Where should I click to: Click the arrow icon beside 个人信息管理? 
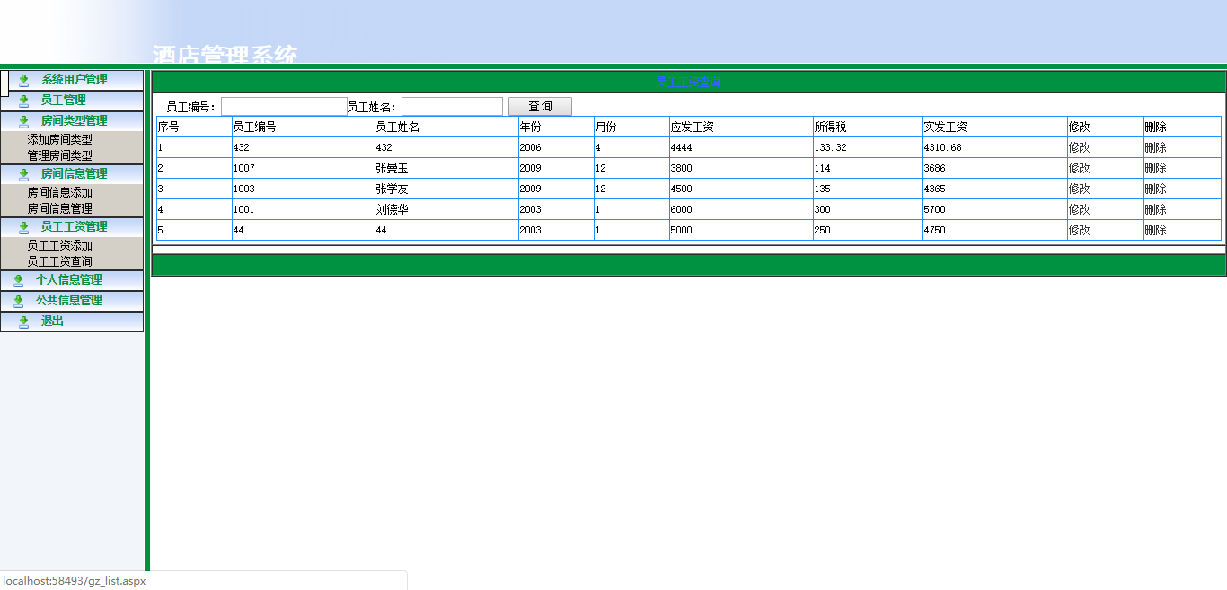pos(19,280)
